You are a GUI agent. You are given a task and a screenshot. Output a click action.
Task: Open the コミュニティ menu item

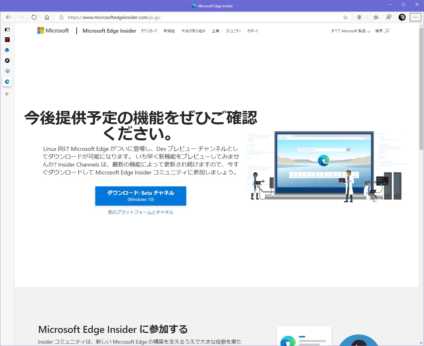233,31
